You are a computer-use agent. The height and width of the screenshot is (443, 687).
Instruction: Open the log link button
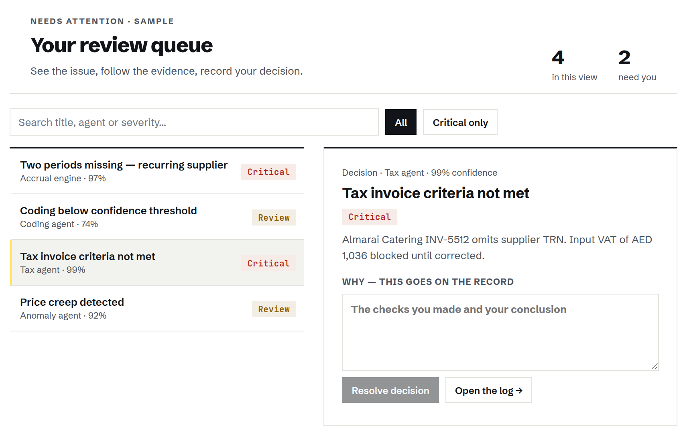pos(489,390)
